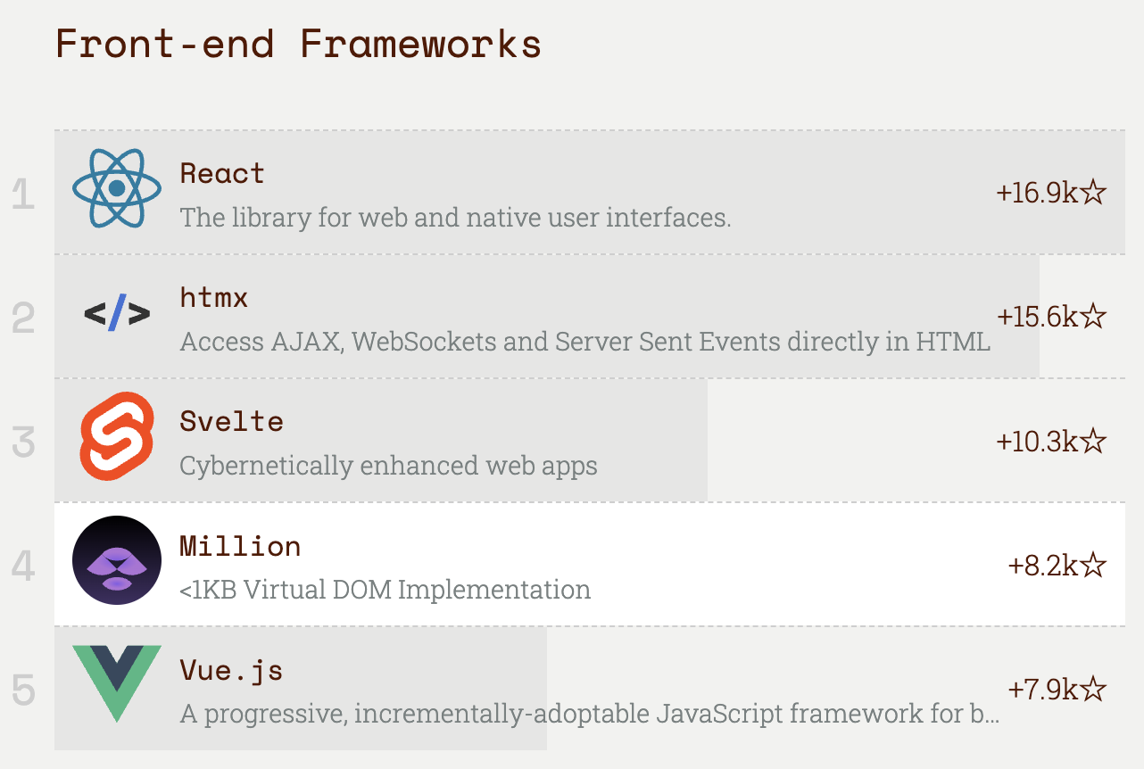Click rank number 4 beside Million
The image size is (1144, 769).
click(23, 566)
